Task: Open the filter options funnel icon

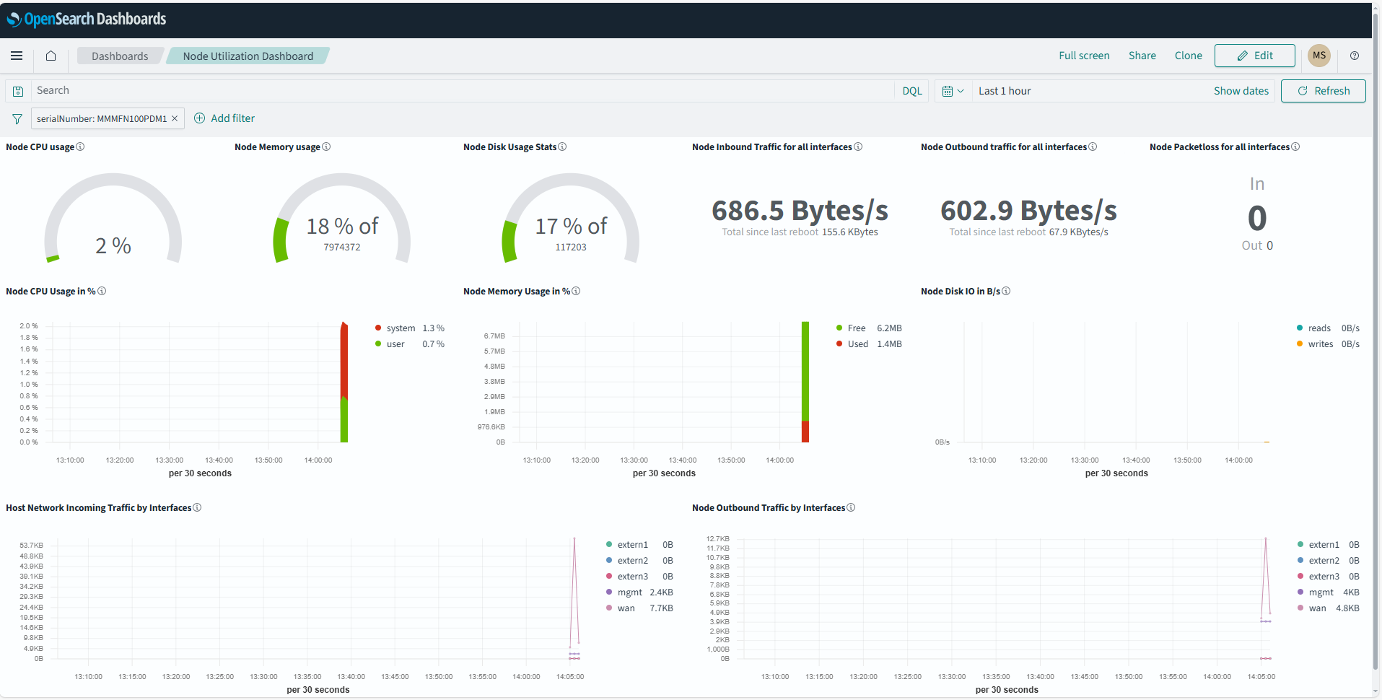Action: click(x=17, y=119)
